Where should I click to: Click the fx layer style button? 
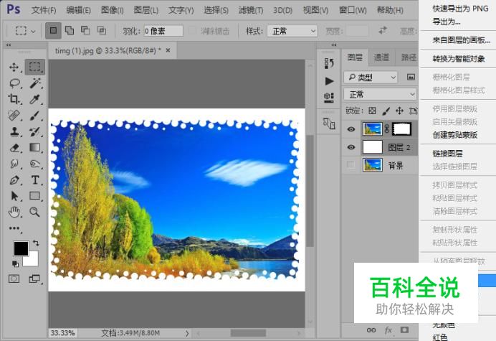click(388, 330)
